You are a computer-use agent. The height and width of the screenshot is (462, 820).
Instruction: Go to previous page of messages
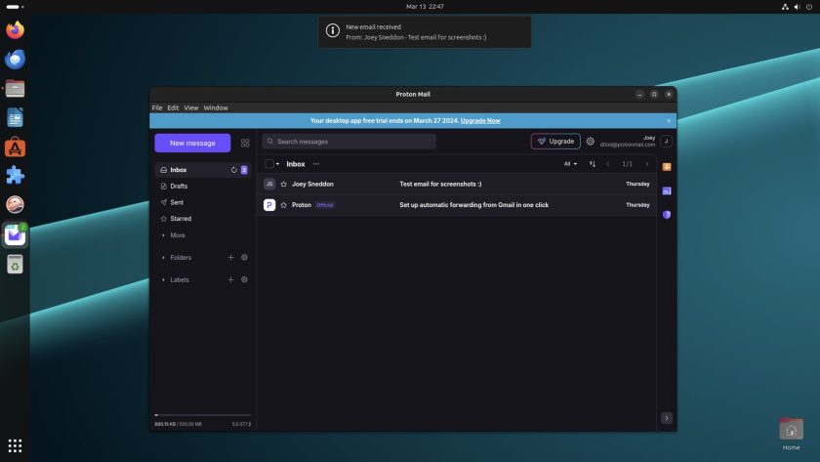[x=607, y=164]
